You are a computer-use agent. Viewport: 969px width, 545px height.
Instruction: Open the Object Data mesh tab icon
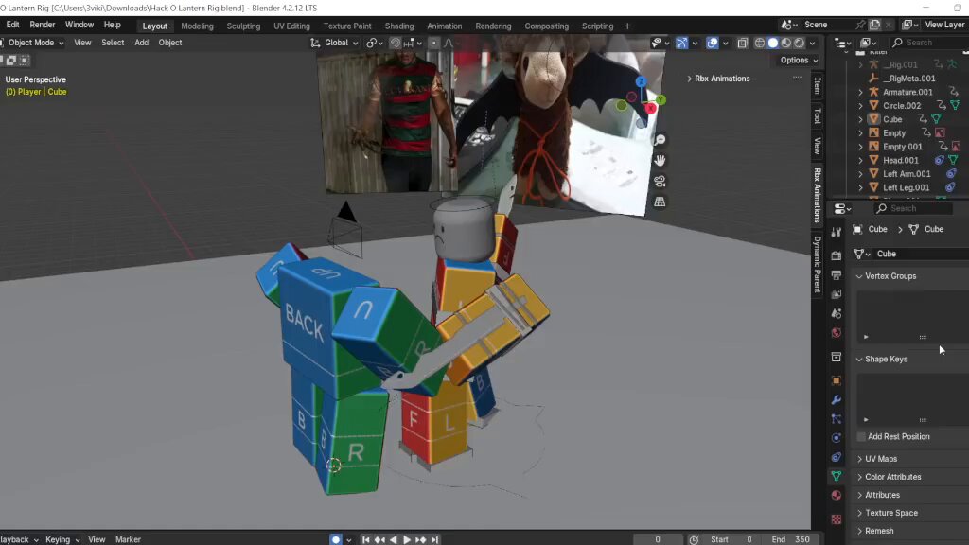point(837,477)
